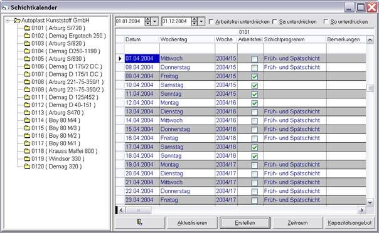Click the folder icon of 0111 Demag D 125/452
Image resolution: width=379 pixels, height=233 pixels.
(27, 97)
